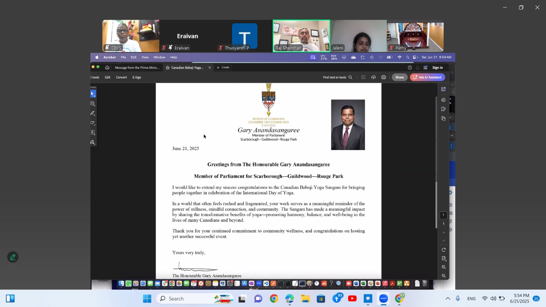Go to next page with down chevron

pos(444,241)
